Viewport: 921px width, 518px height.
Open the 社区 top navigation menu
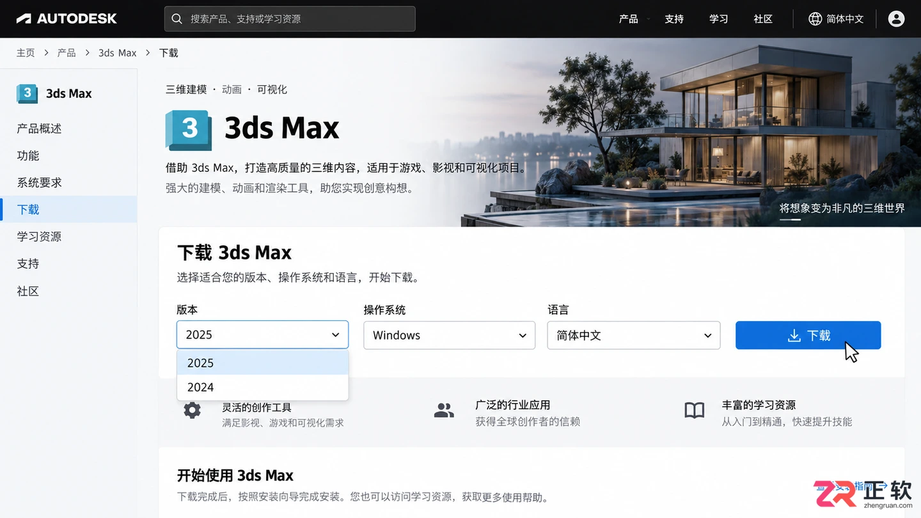(x=763, y=19)
